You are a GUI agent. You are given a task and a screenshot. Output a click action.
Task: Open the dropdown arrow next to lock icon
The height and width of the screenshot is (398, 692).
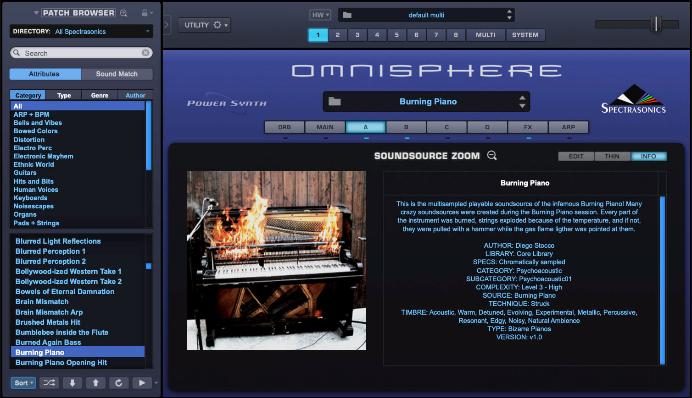pyautogui.click(x=151, y=13)
